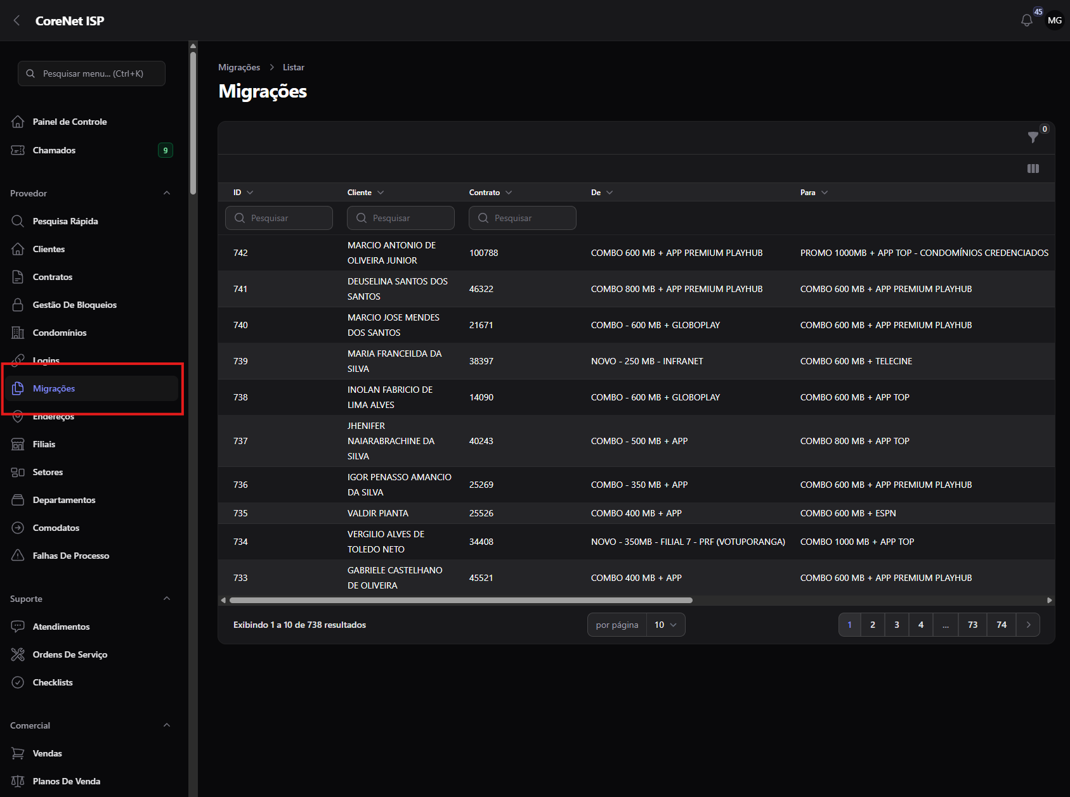1070x797 pixels.
Task: Click 'COMBO 1000 MB + APP TOP' cell
Action: 857,542
